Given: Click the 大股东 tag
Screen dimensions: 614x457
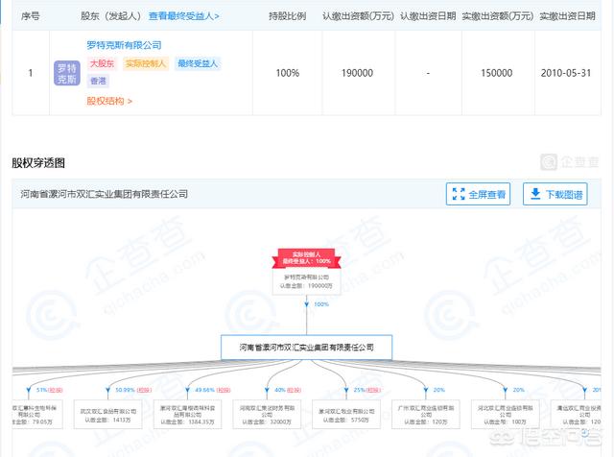Looking at the screenshot, I should pos(103,63).
